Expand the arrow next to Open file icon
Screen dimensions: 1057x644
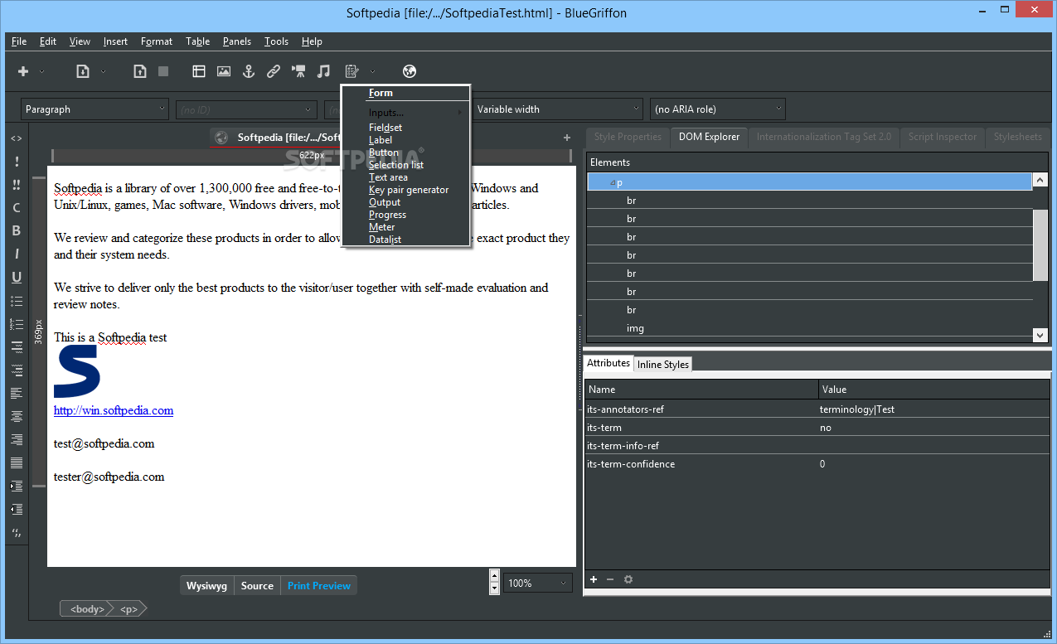coord(103,71)
